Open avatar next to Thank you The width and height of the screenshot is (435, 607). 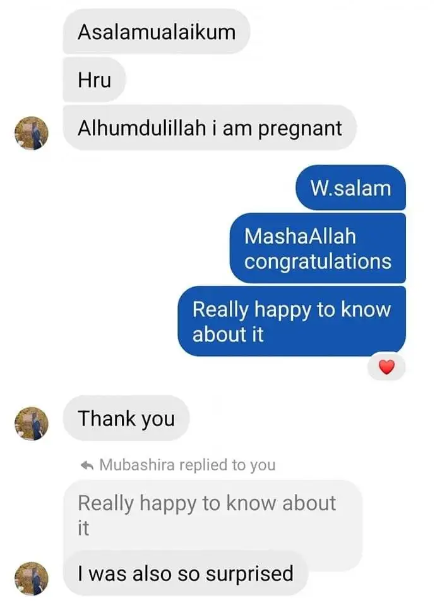pos(32,424)
